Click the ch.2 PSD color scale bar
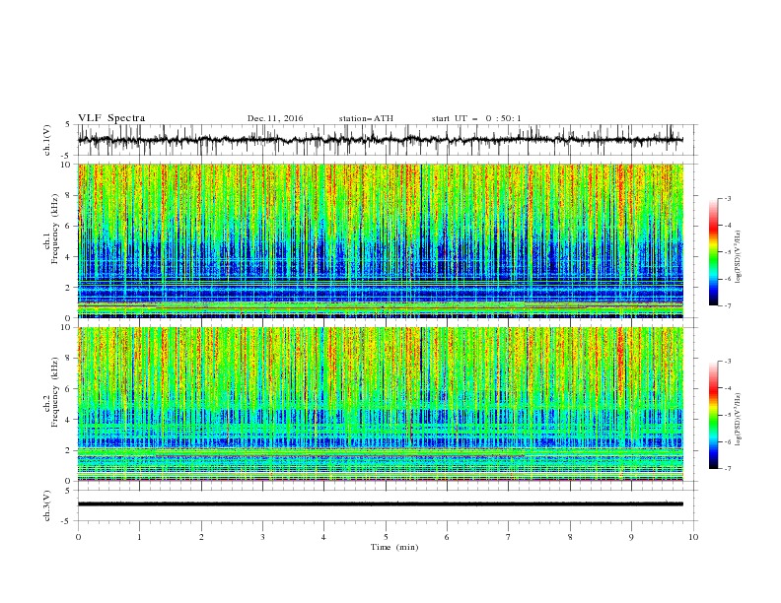781x603 pixels. (713, 415)
